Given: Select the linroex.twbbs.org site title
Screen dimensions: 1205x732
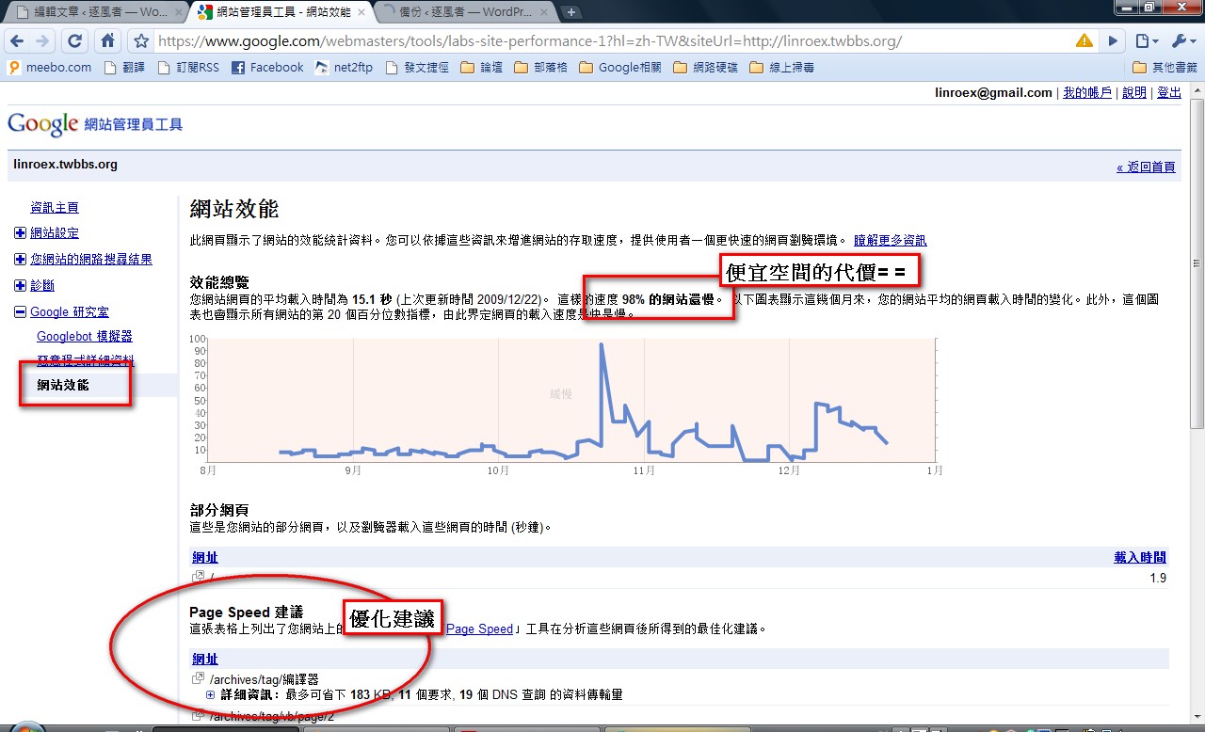Looking at the screenshot, I should (66, 165).
